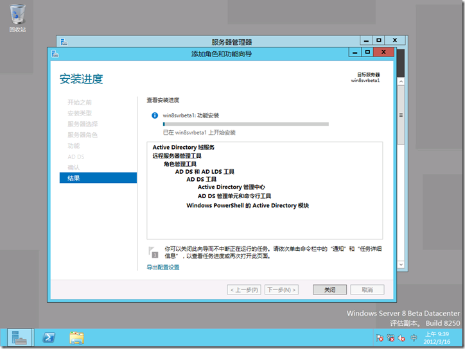Click the taskbar clock showing 9:39
Viewport: 465px width, 349px height.
pyautogui.click(x=437, y=337)
